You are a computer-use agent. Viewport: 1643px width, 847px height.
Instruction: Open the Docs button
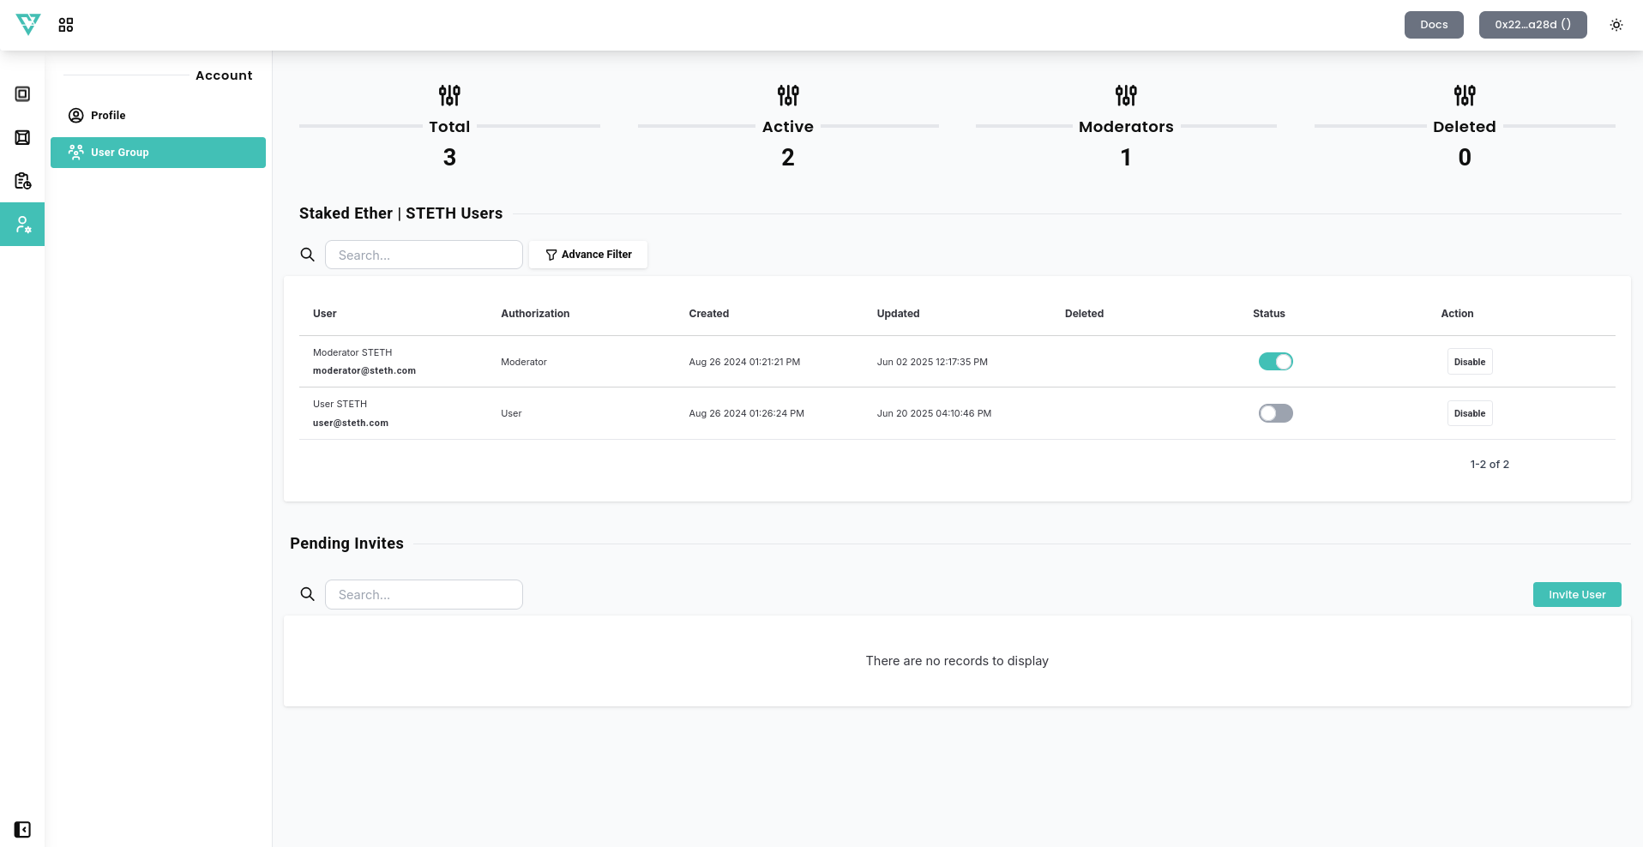tap(1433, 25)
